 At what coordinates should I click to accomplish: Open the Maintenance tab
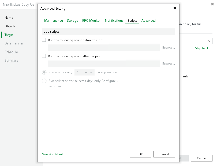[x=53, y=20]
